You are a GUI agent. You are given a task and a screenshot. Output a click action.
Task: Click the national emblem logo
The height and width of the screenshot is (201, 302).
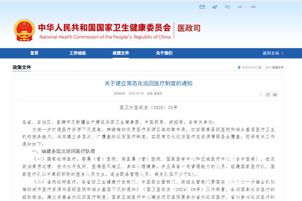[x=24, y=30]
